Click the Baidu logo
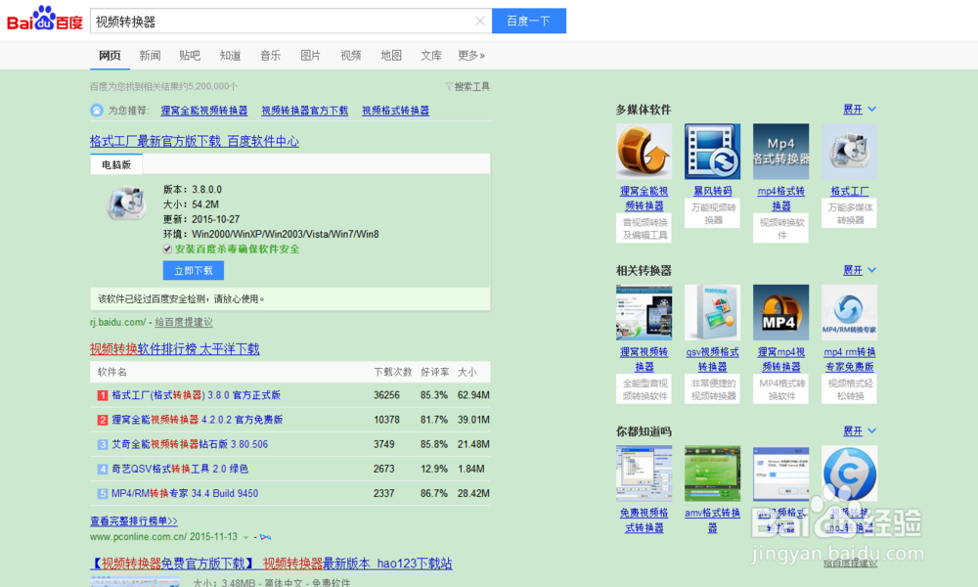Viewport: 978px width, 587px height. (x=44, y=19)
